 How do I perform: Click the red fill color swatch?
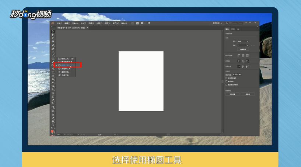[x=52, y=131]
